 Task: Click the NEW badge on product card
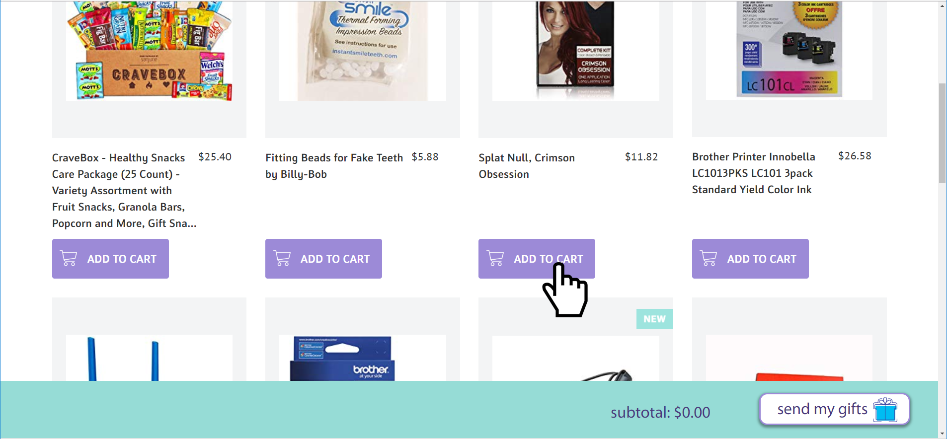coord(654,319)
